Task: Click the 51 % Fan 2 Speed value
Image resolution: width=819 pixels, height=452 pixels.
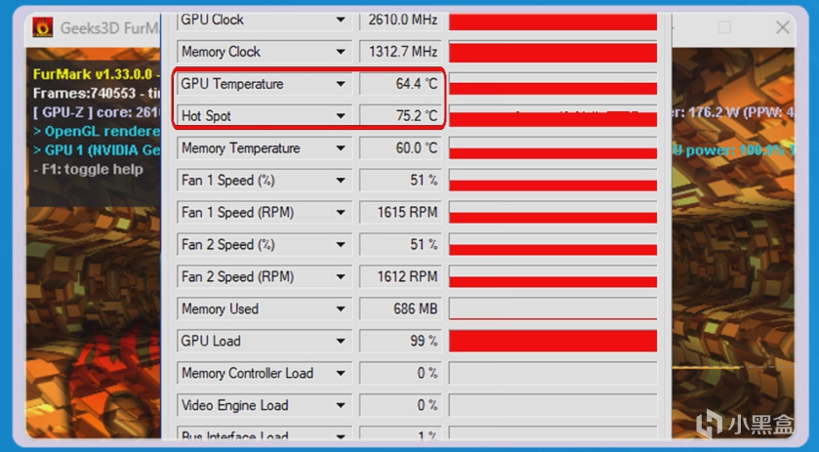Action: pos(400,245)
